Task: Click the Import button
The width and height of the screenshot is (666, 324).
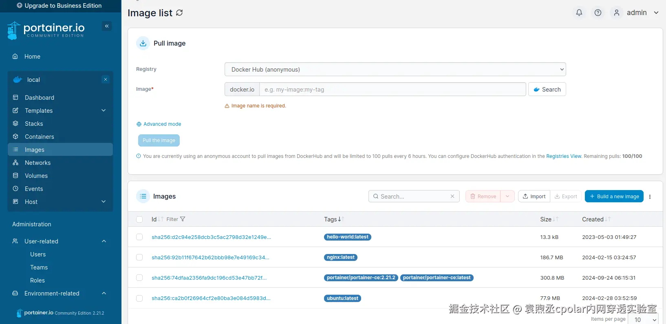Action: (x=534, y=196)
